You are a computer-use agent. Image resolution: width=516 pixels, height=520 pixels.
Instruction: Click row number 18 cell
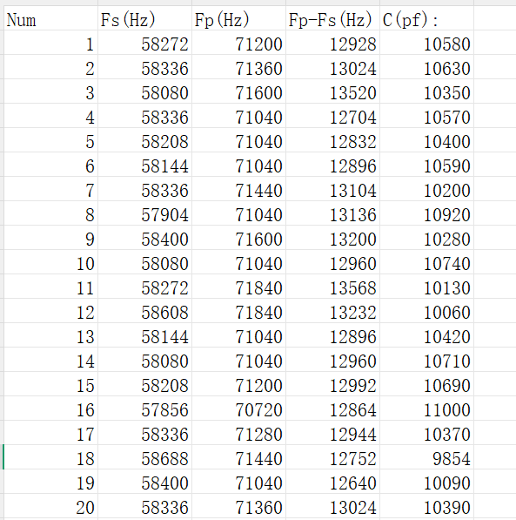(x=50, y=457)
